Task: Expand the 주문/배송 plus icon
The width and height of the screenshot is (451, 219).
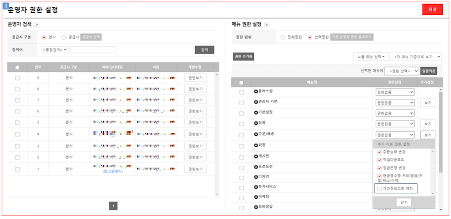Action: pos(256,134)
